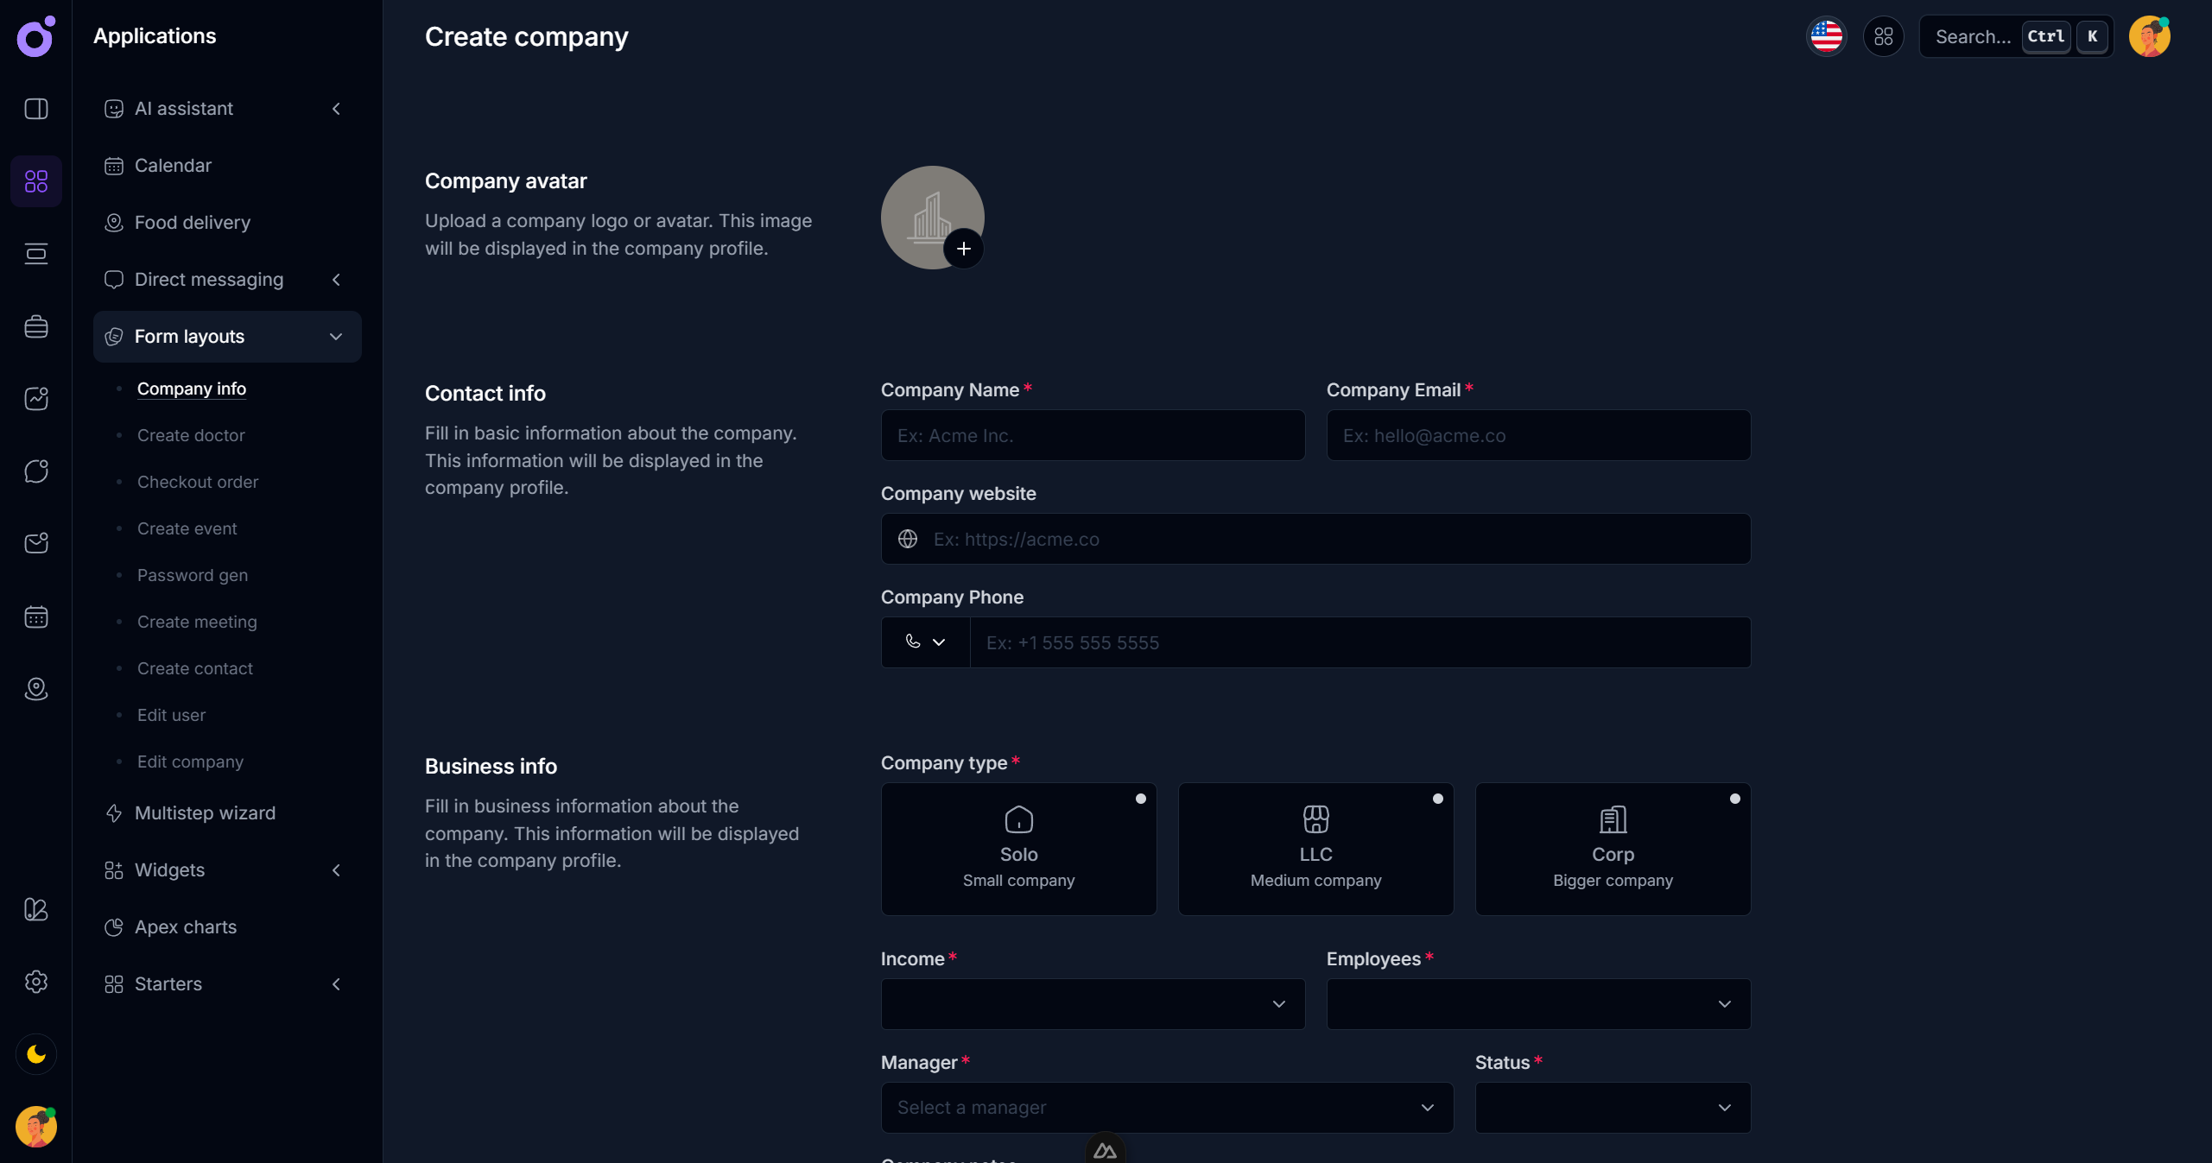This screenshot has height=1163, width=2212.
Task: Collapse the Form layouts section
Action: 335,337
